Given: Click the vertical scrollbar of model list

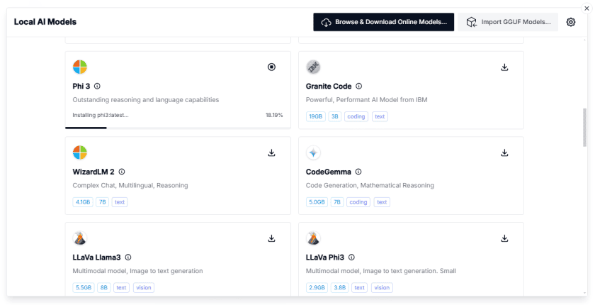Looking at the screenshot, I should [x=584, y=128].
